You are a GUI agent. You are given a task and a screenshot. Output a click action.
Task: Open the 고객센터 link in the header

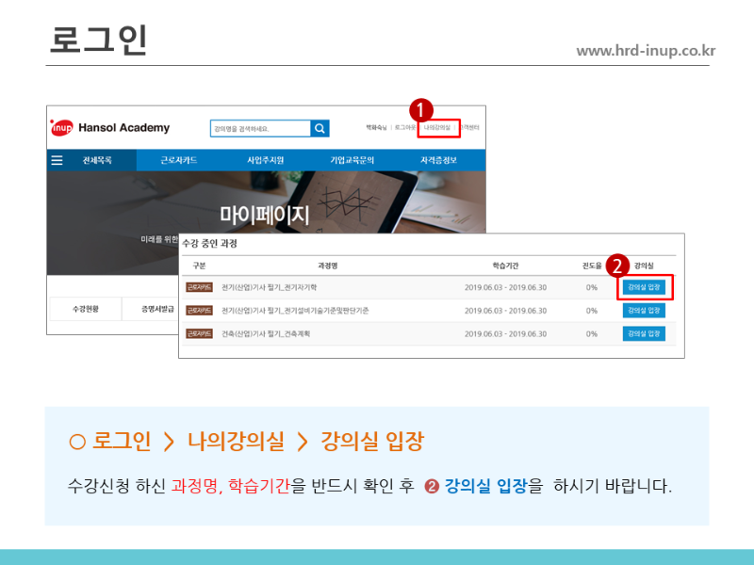[468, 127]
